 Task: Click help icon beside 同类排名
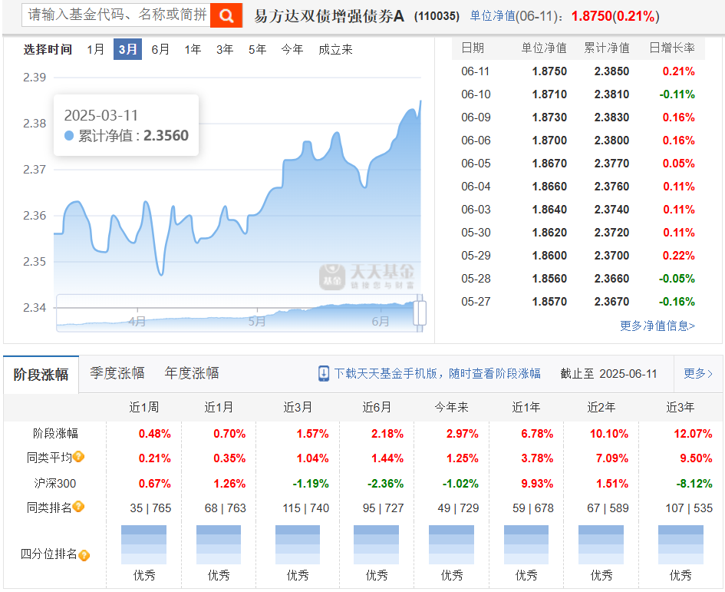78,507
